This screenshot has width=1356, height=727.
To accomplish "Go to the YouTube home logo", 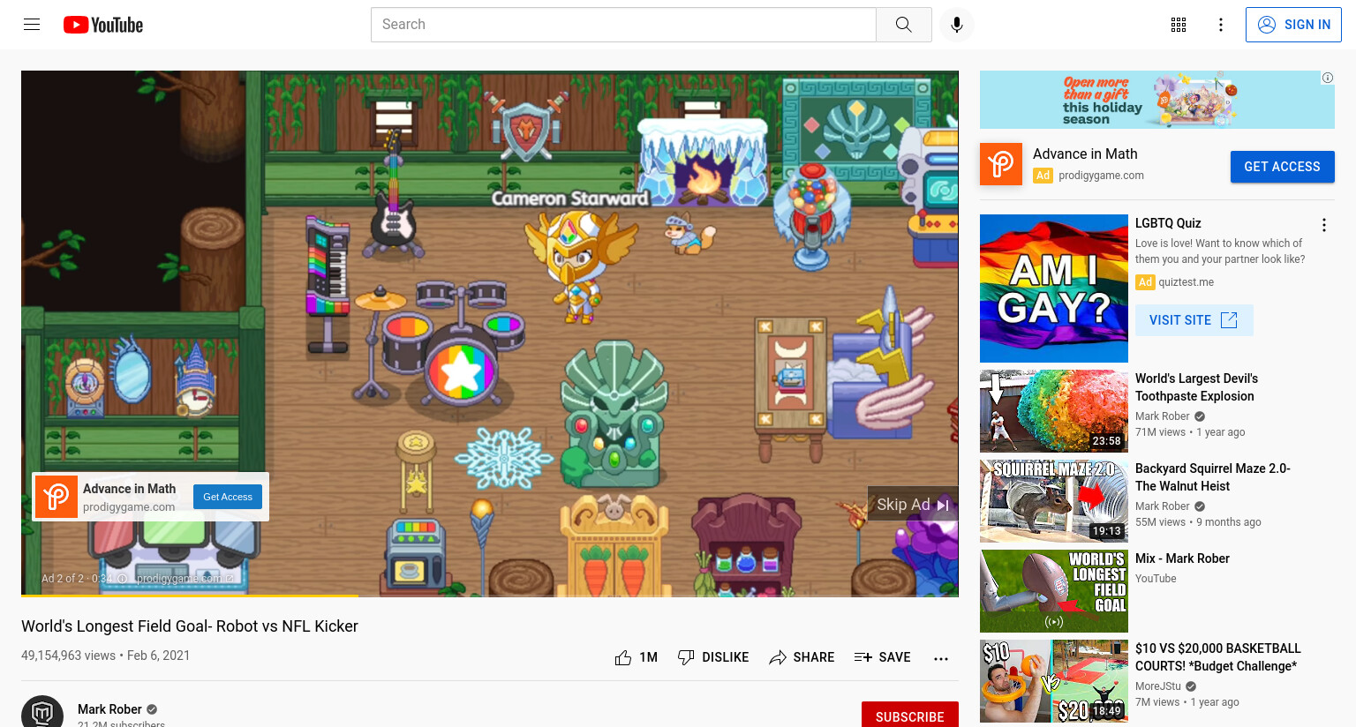I will 103,25.
